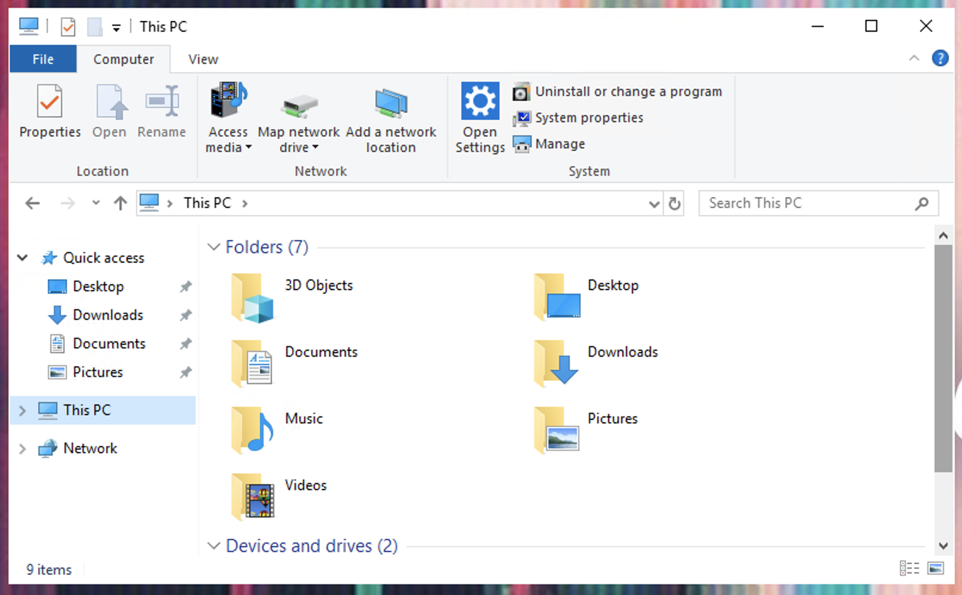This screenshot has height=595, width=962.
Task: Go back with the Back arrow
Action: tap(32, 204)
